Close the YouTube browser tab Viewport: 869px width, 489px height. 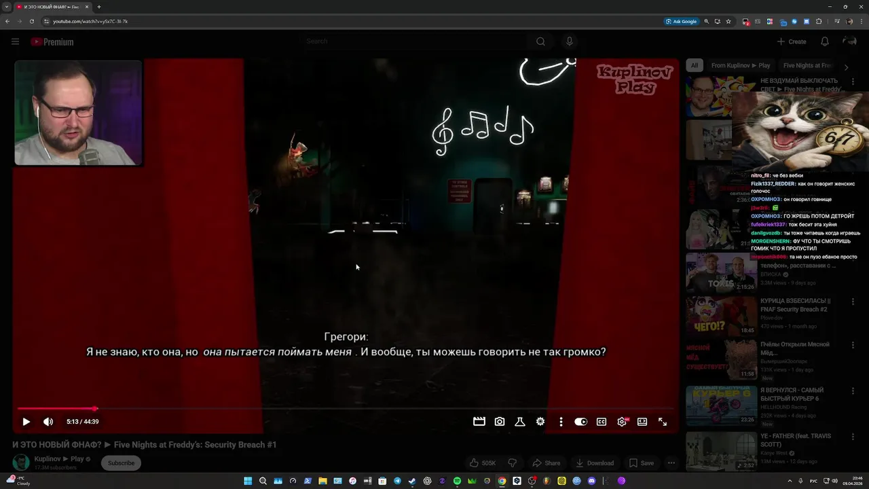[x=87, y=7]
